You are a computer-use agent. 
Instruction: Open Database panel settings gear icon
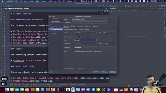160,9
